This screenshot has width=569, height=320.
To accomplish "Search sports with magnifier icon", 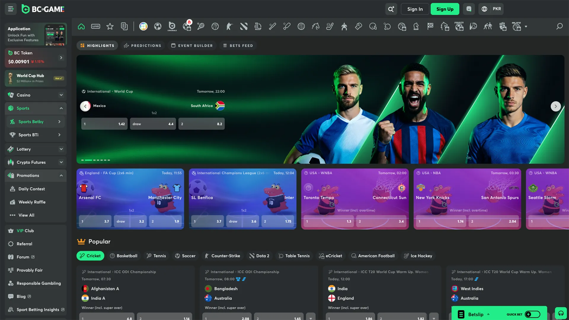I will [x=559, y=26].
